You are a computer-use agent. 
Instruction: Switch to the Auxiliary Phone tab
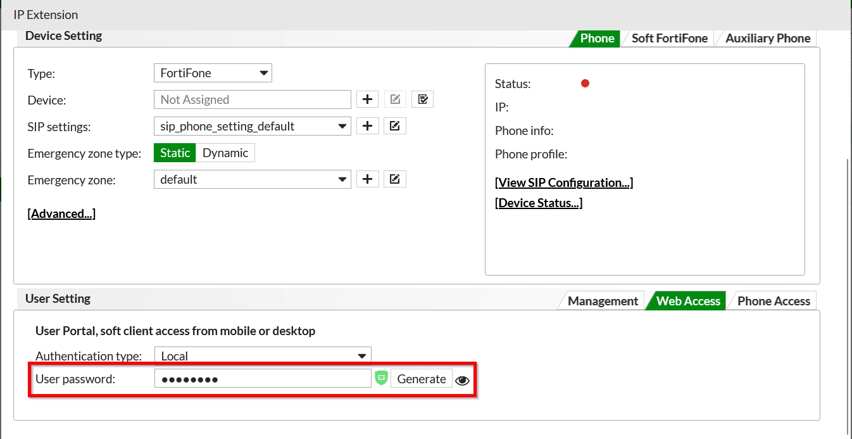pos(768,38)
